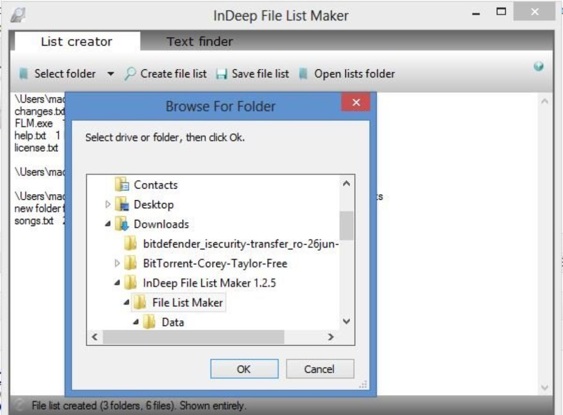
Task: Select the Data folder in the tree
Action: pos(173,322)
